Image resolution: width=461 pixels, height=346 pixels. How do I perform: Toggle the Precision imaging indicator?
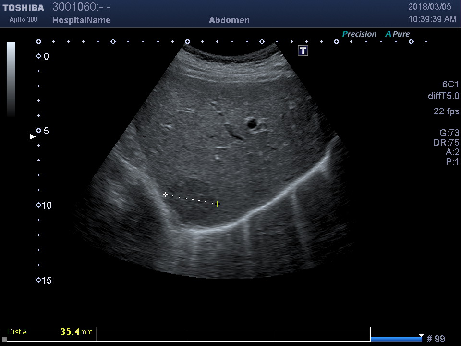click(x=359, y=34)
